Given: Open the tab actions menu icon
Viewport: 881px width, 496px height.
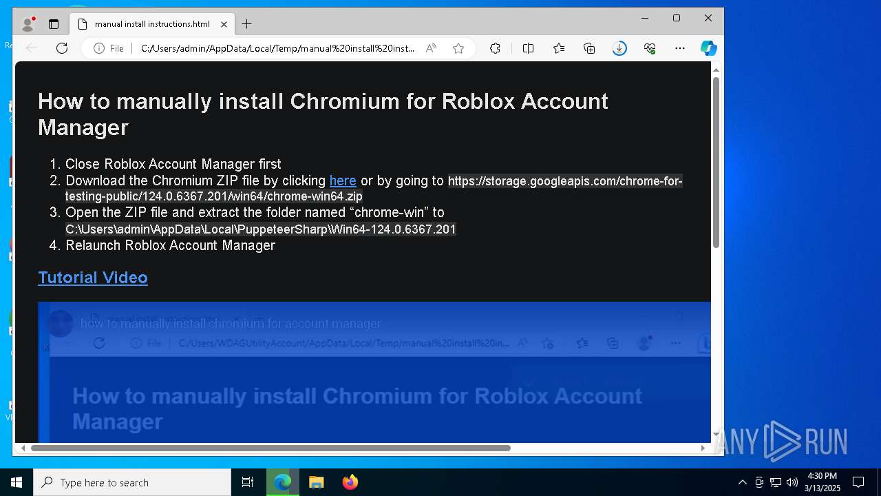Looking at the screenshot, I should pyautogui.click(x=54, y=24).
